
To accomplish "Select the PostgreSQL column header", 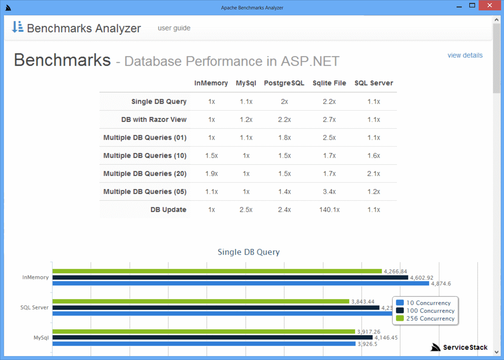I will coord(284,83).
